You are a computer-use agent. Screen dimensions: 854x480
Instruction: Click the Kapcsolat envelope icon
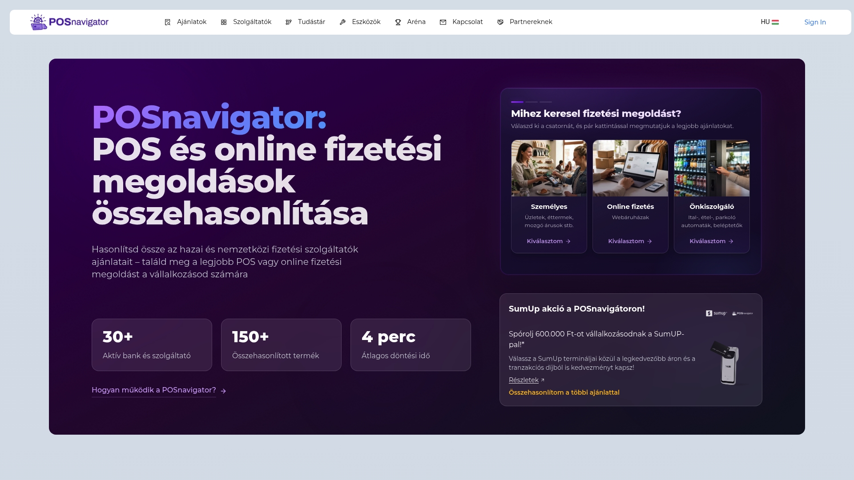pos(443,22)
